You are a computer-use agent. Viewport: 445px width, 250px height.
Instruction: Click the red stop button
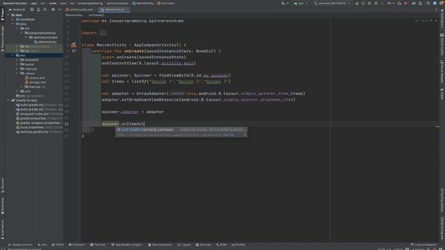406,3
